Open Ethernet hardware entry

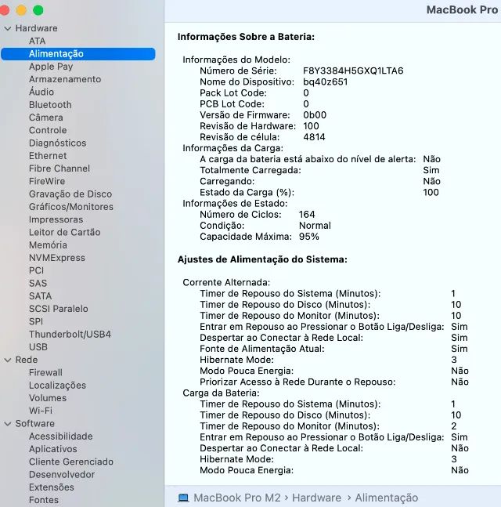click(48, 156)
